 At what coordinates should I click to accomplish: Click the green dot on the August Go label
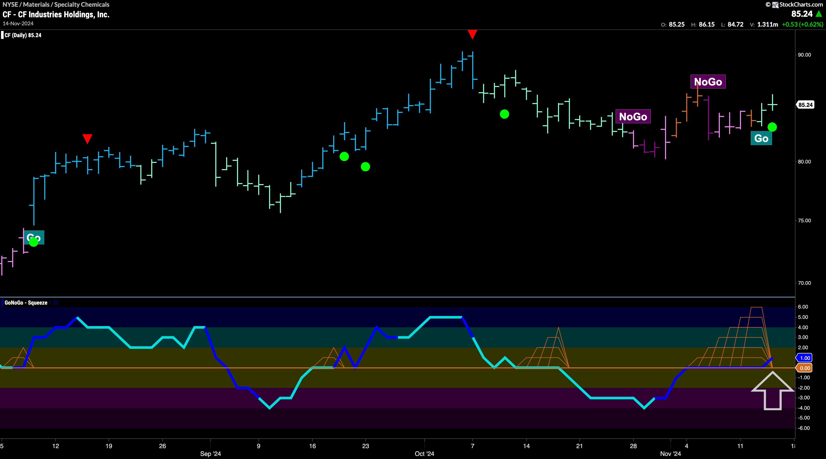tap(34, 242)
